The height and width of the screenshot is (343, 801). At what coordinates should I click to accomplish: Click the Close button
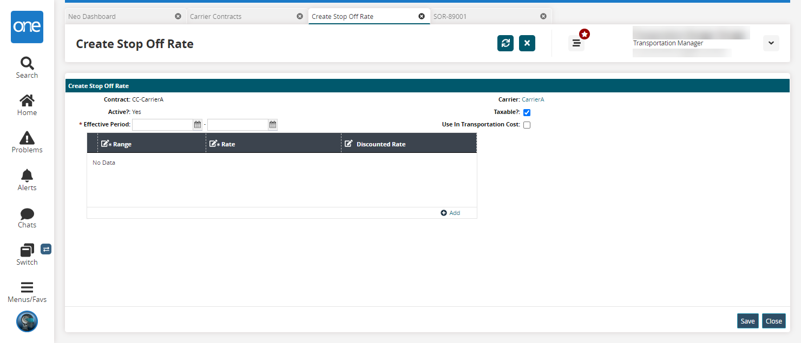click(x=774, y=321)
